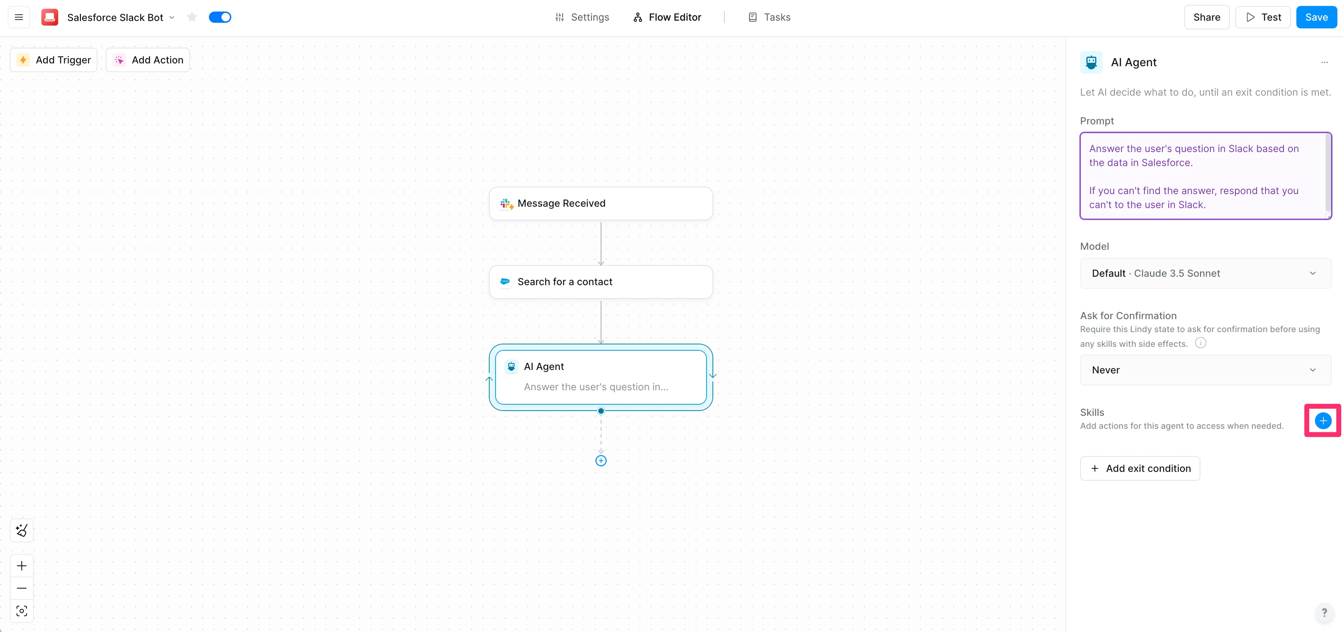Select the Search for a contact node
1343x632 pixels.
[601, 282]
